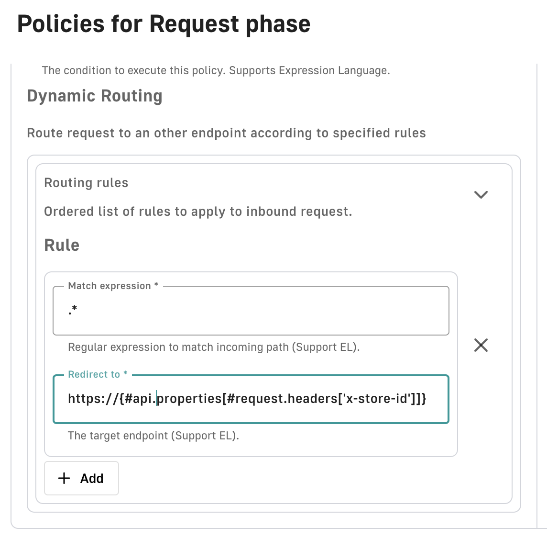
Task: Remove the rule with the X icon
Action: click(481, 345)
